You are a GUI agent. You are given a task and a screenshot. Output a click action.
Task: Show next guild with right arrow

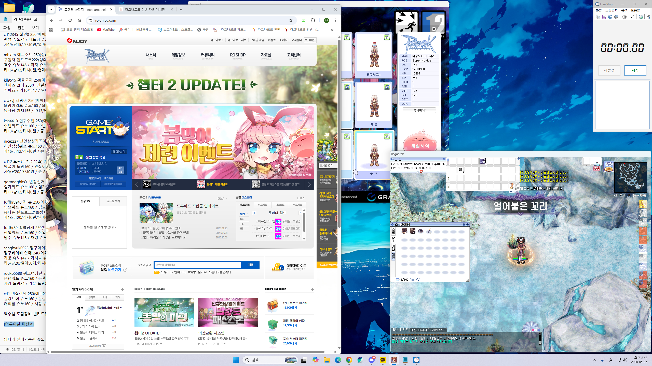[x=300, y=213]
